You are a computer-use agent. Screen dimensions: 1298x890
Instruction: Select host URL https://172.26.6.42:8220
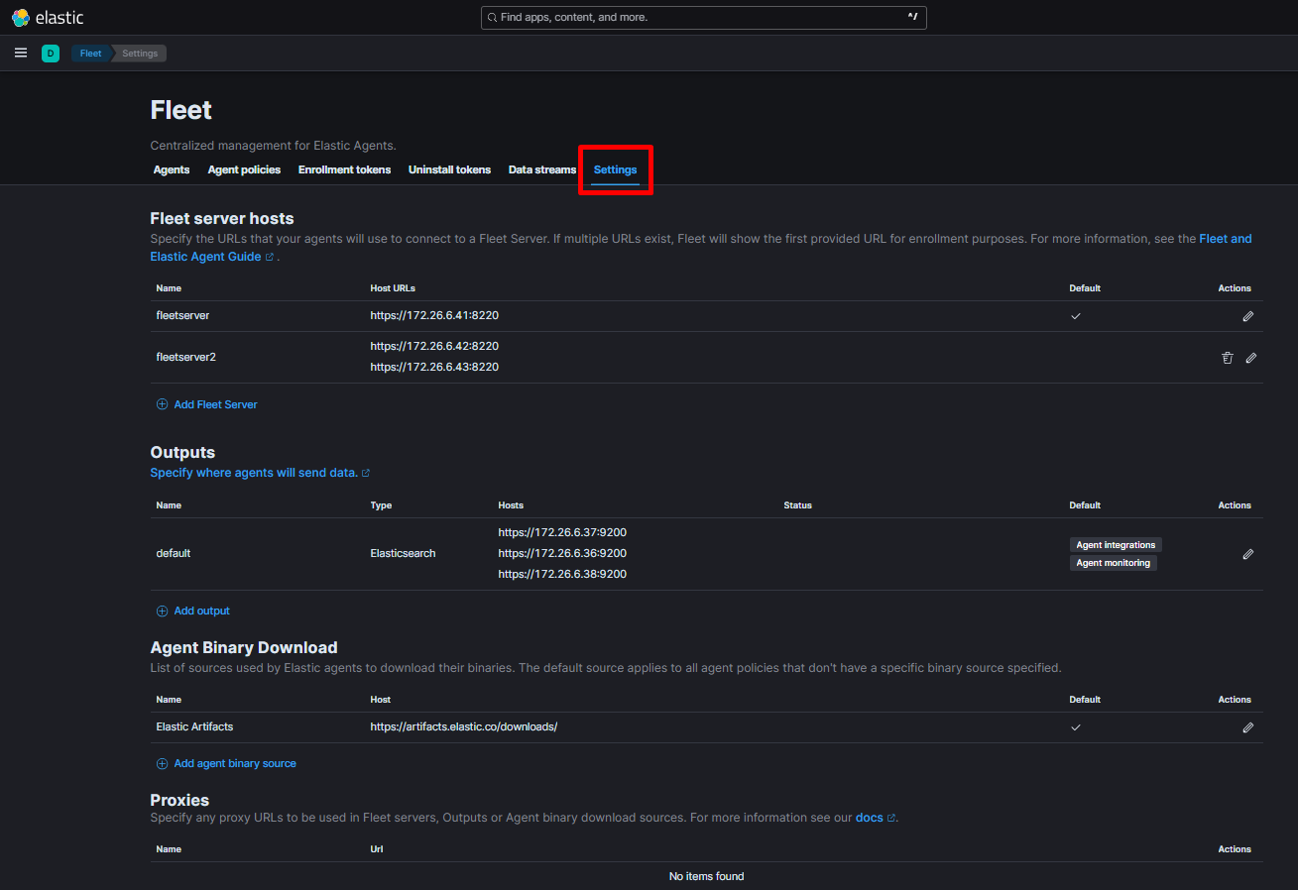point(434,347)
